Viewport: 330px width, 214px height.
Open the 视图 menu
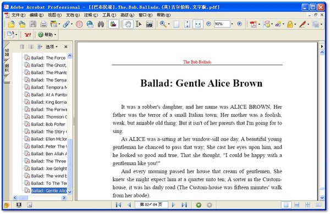point(54,15)
